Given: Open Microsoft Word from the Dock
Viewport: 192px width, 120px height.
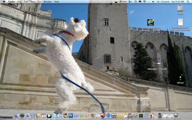Looking at the screenshot, I should (x=76, y=116).
